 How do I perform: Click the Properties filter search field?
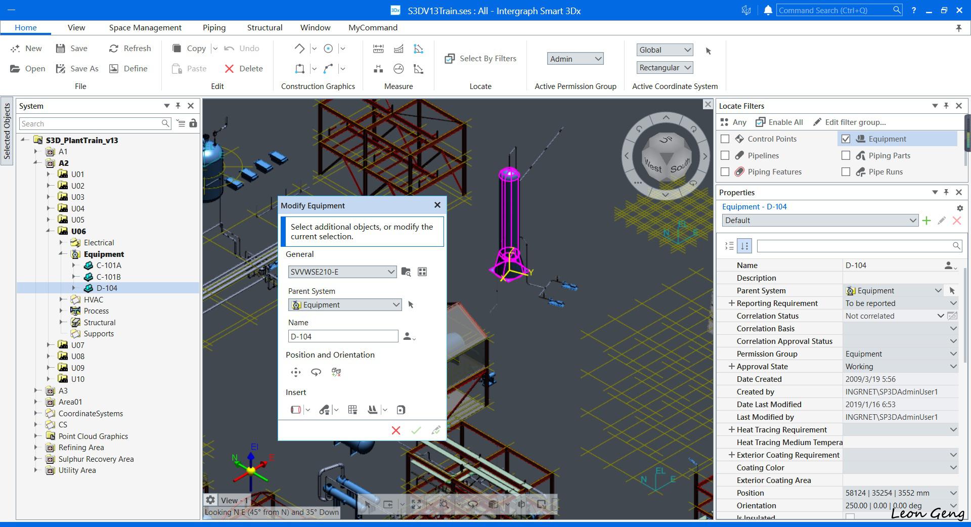tap(859, 246)
